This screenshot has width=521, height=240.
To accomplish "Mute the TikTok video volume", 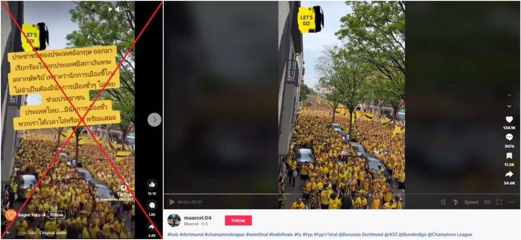I will click(487, 202).
